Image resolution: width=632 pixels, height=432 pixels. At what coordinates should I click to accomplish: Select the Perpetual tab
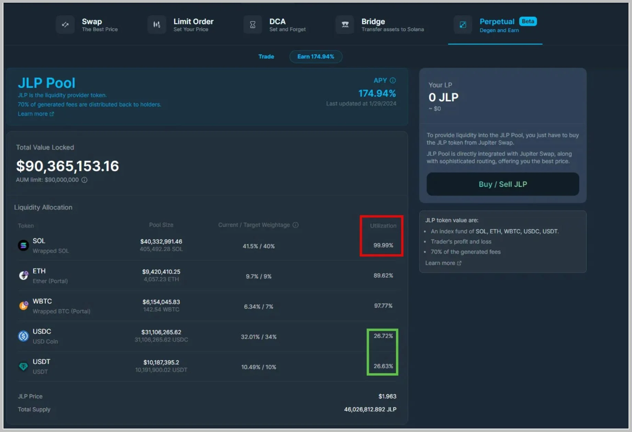tap(495, 25)
